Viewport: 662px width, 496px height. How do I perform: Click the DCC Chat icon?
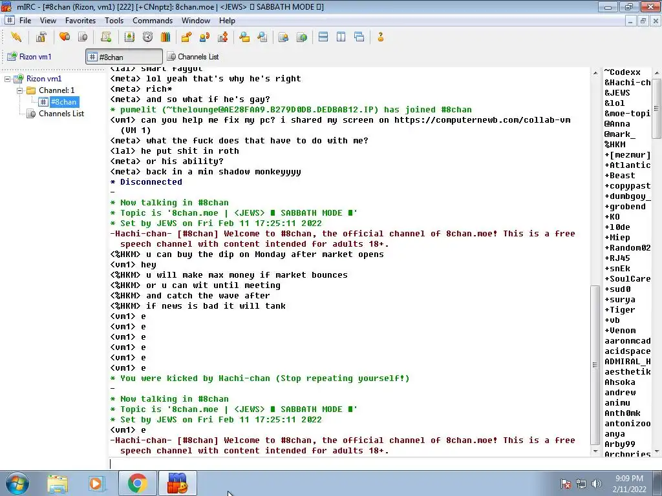[205, 37]
